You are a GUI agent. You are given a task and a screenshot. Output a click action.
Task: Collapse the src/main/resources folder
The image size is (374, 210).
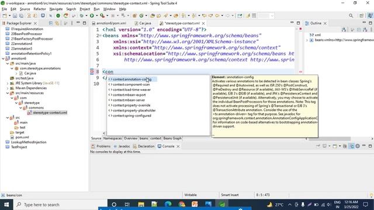point(8,93)
